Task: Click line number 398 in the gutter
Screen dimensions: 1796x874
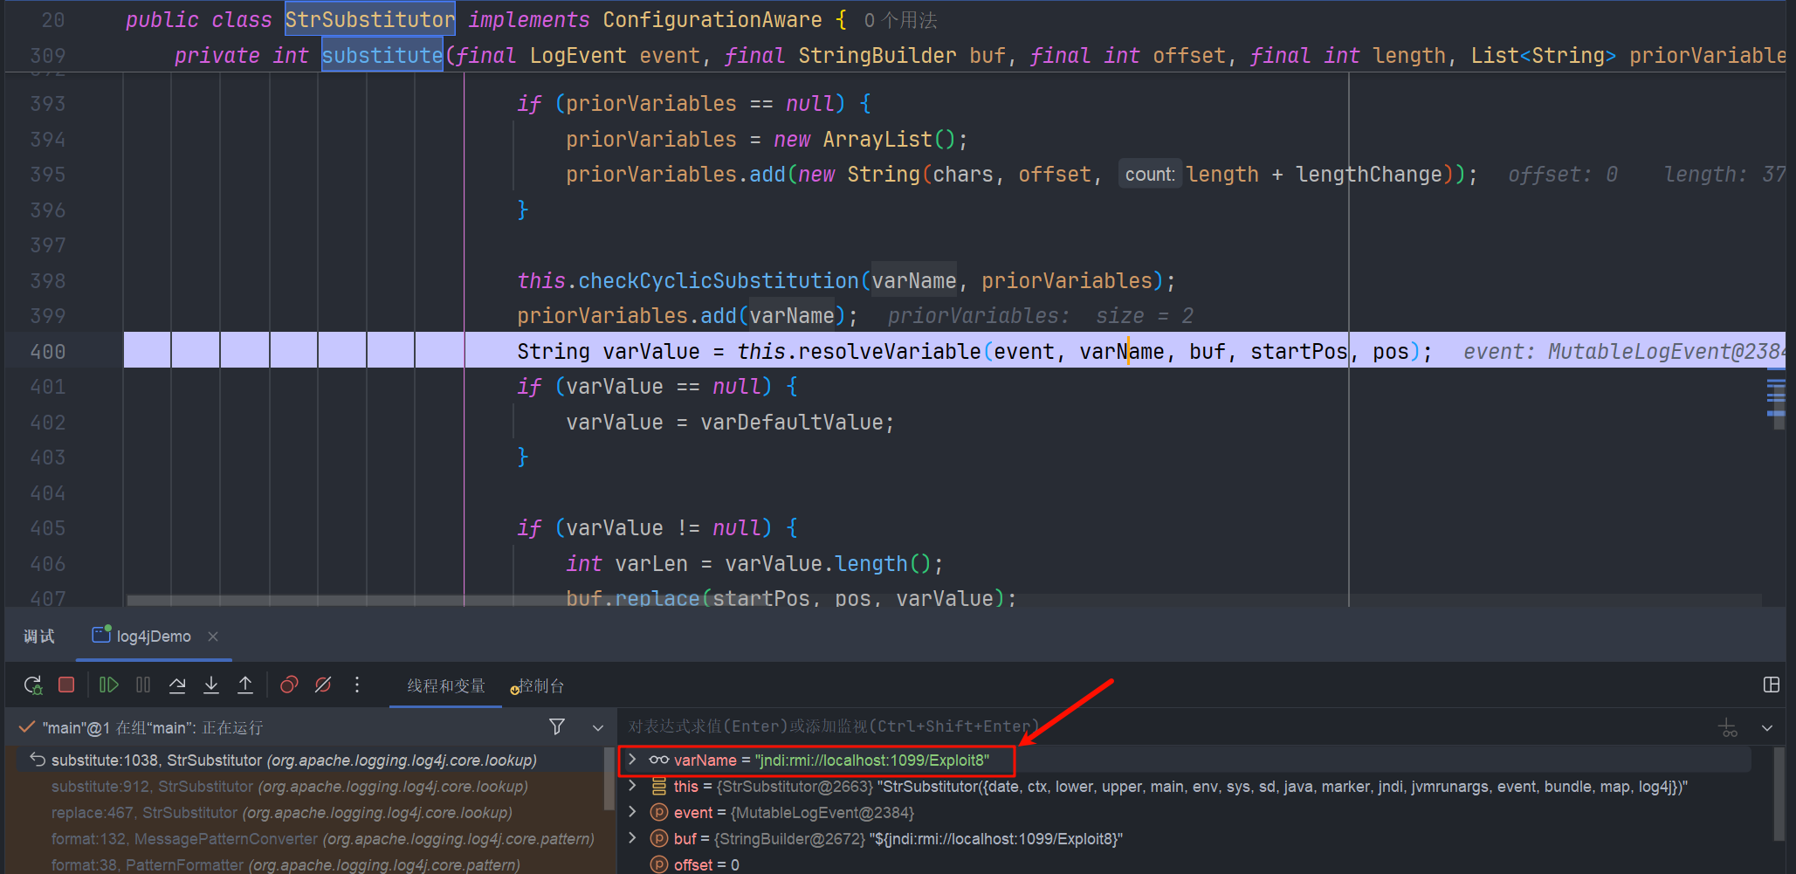Action: click(48, 281)
